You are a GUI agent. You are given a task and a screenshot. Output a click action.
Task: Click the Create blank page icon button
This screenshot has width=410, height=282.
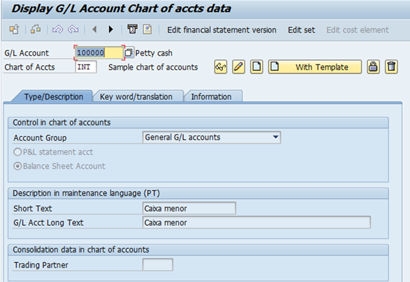click(256, 67)
